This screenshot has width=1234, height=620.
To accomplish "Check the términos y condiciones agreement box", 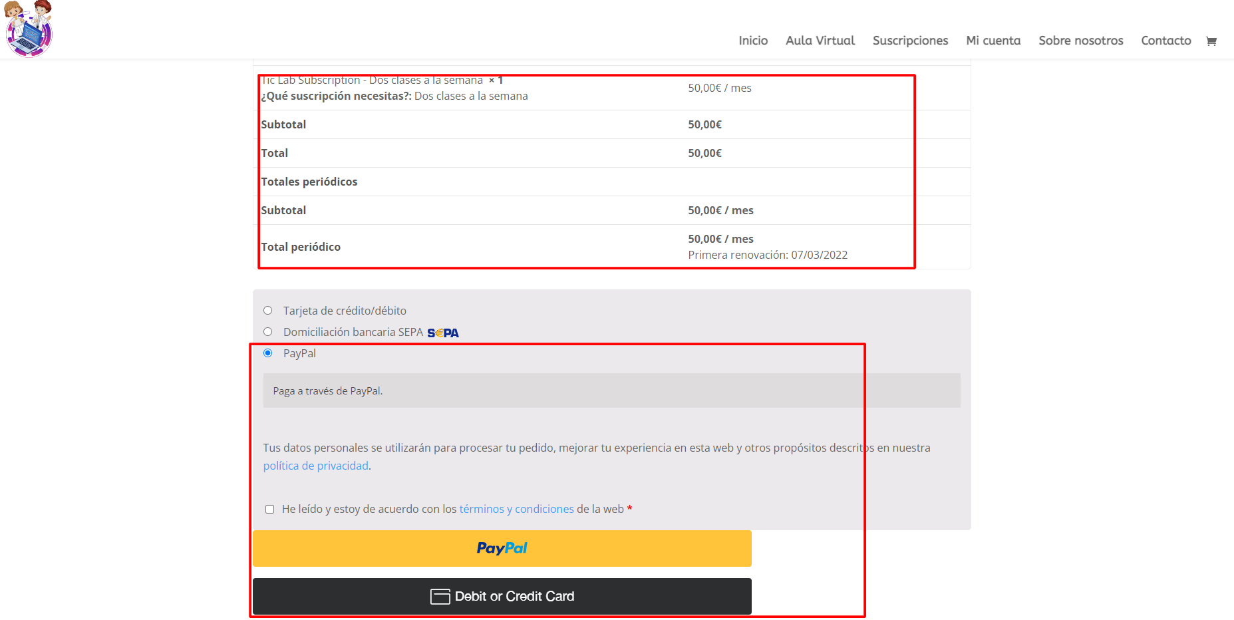I will 269,510.
